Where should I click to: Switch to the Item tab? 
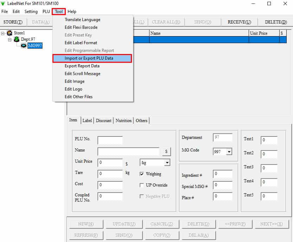(73, 120)
